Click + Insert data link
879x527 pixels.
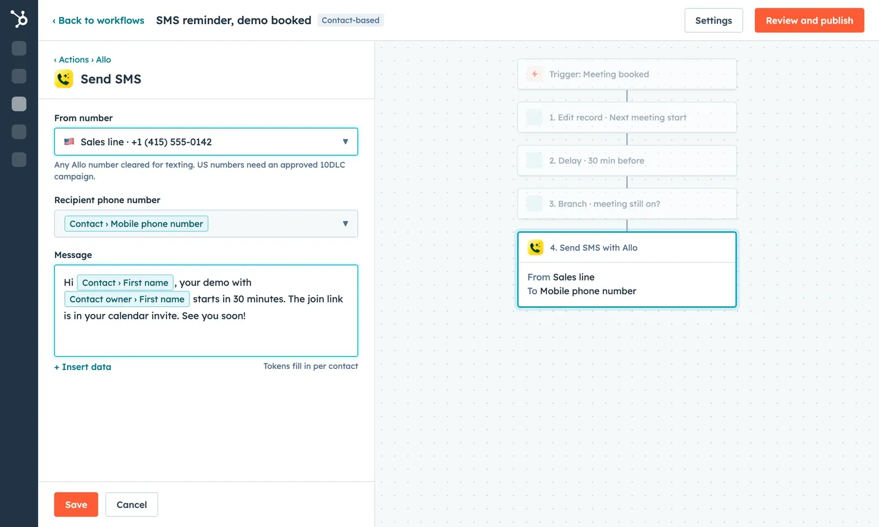coord(82,367)
